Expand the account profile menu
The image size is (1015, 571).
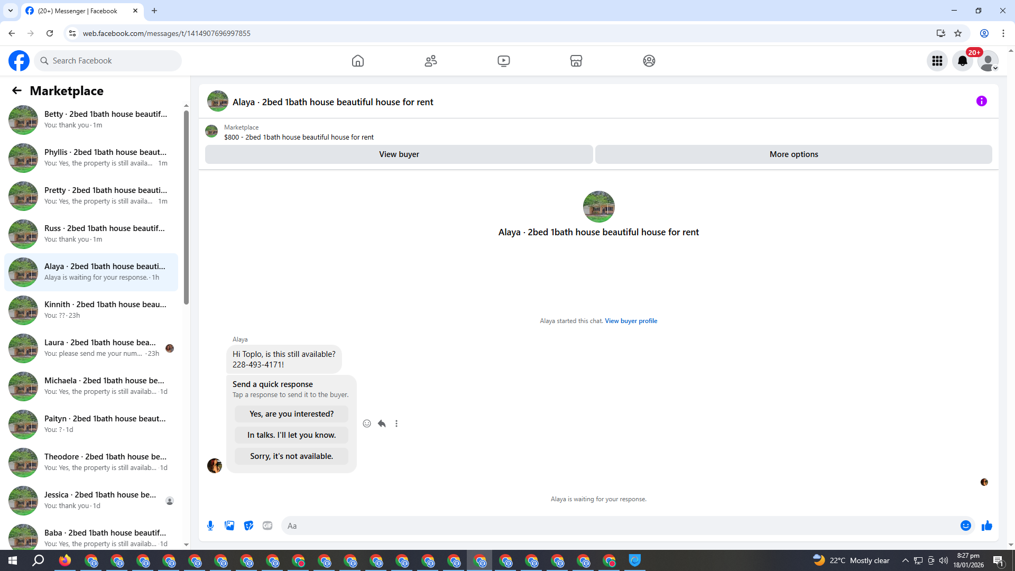988,61
